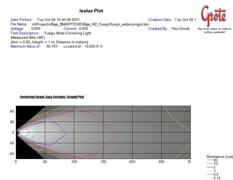Click legend entry 20 line swatch
This screenshot has height=180, width=233.
(210, 160)
